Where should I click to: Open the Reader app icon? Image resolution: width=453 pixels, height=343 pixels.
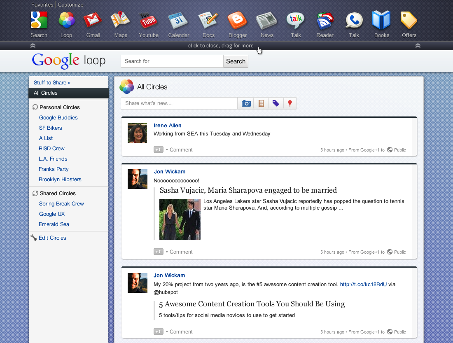click(325, 21)
